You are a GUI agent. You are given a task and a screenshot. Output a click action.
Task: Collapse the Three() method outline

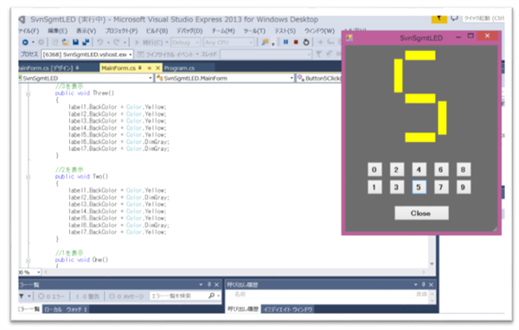tap(29, 93)
